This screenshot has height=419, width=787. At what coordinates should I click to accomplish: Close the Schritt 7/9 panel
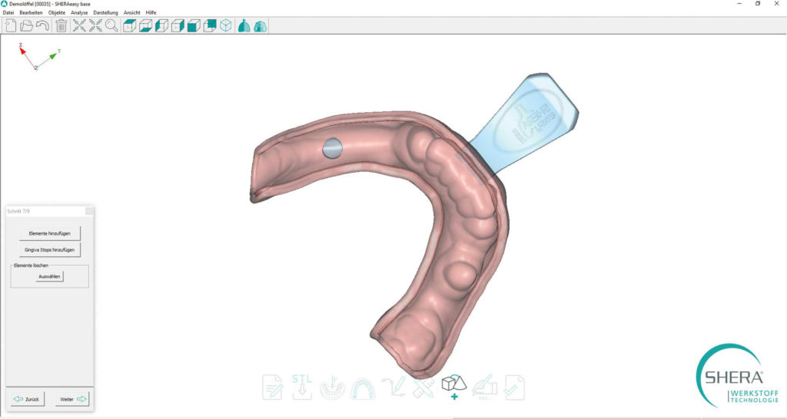click(x=89, y=211)
